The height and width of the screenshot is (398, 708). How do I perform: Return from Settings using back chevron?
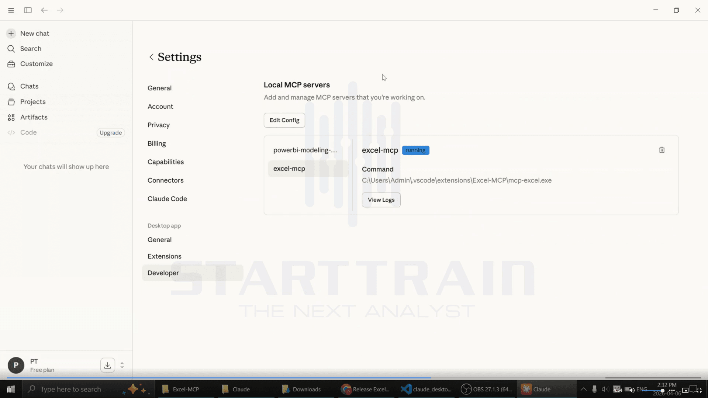click(x=151, y=57)
